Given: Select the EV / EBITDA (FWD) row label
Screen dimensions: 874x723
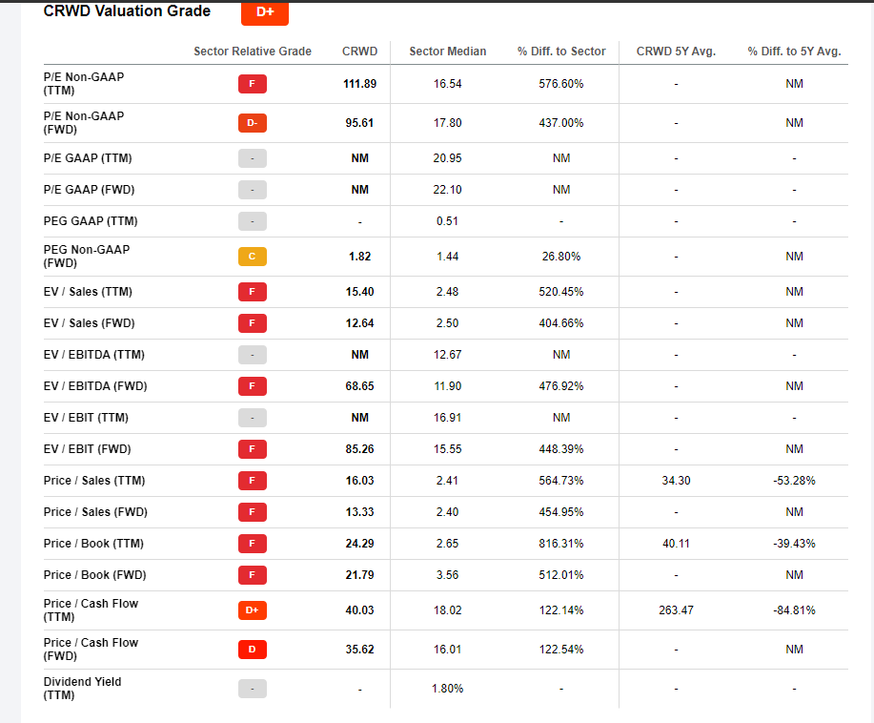Looking at the screenshot, I should point(95,386).
